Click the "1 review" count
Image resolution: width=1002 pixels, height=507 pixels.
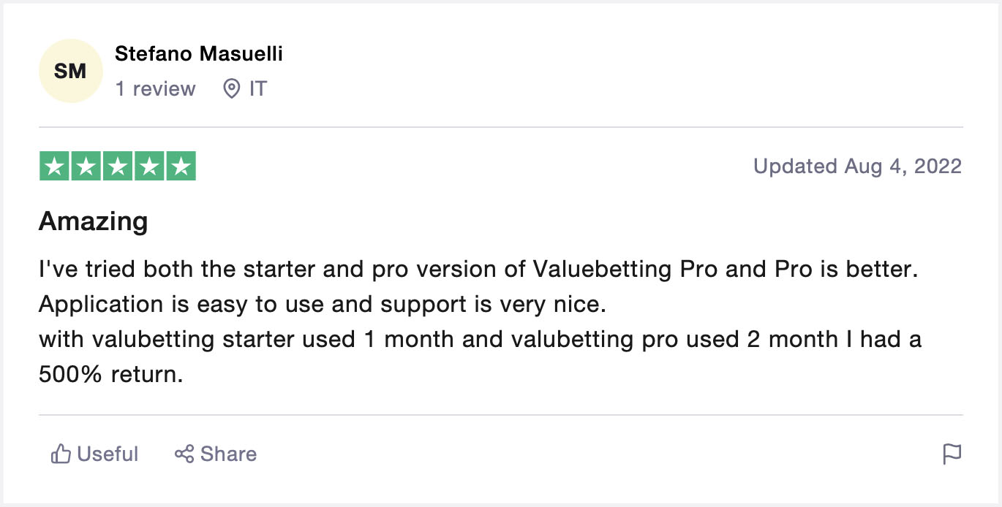pos(155,89)
